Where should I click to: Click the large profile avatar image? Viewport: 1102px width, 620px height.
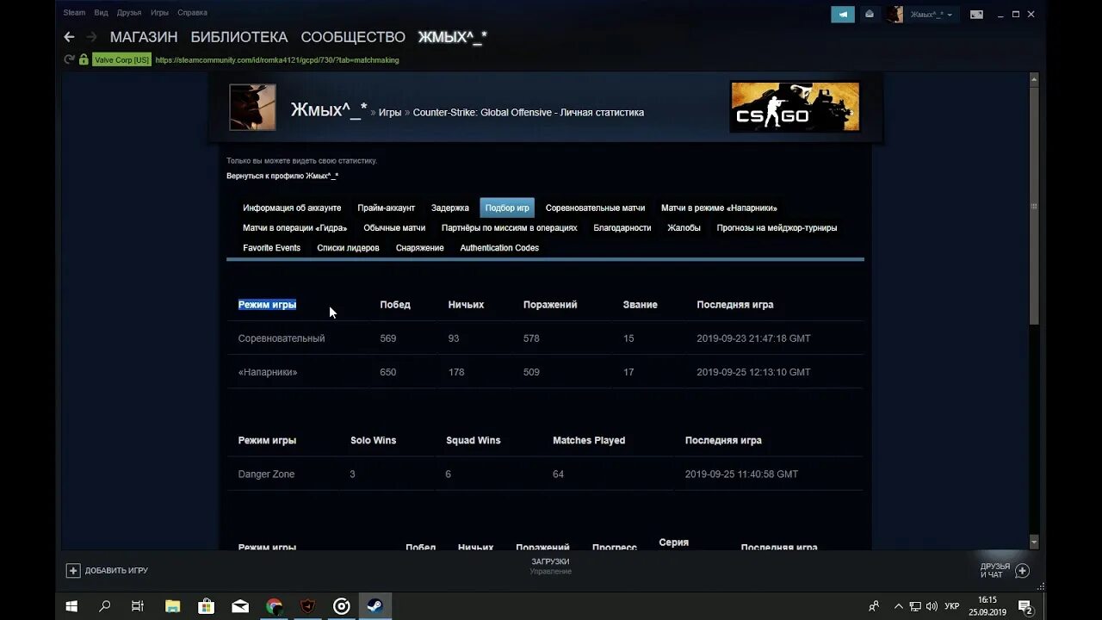(x=252, y=108)
